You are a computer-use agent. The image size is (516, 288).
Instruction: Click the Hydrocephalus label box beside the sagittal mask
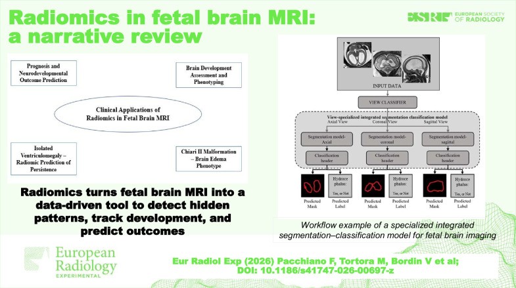pyautogui.click(x=462, y=186)
